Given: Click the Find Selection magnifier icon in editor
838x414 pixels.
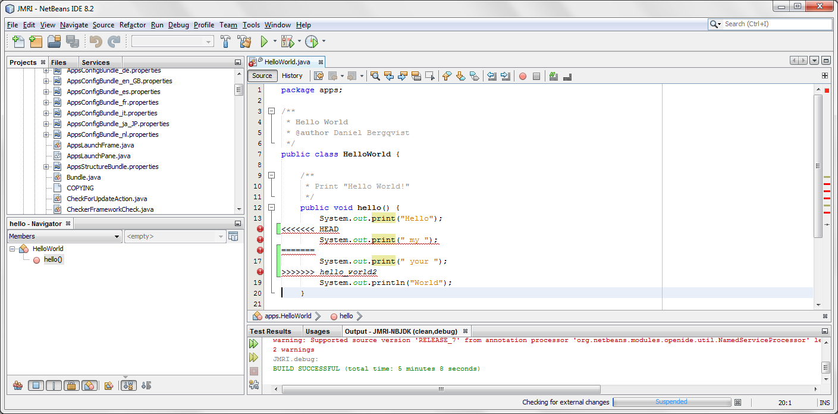Looking at the screenshot, I should tap(375, 76).
